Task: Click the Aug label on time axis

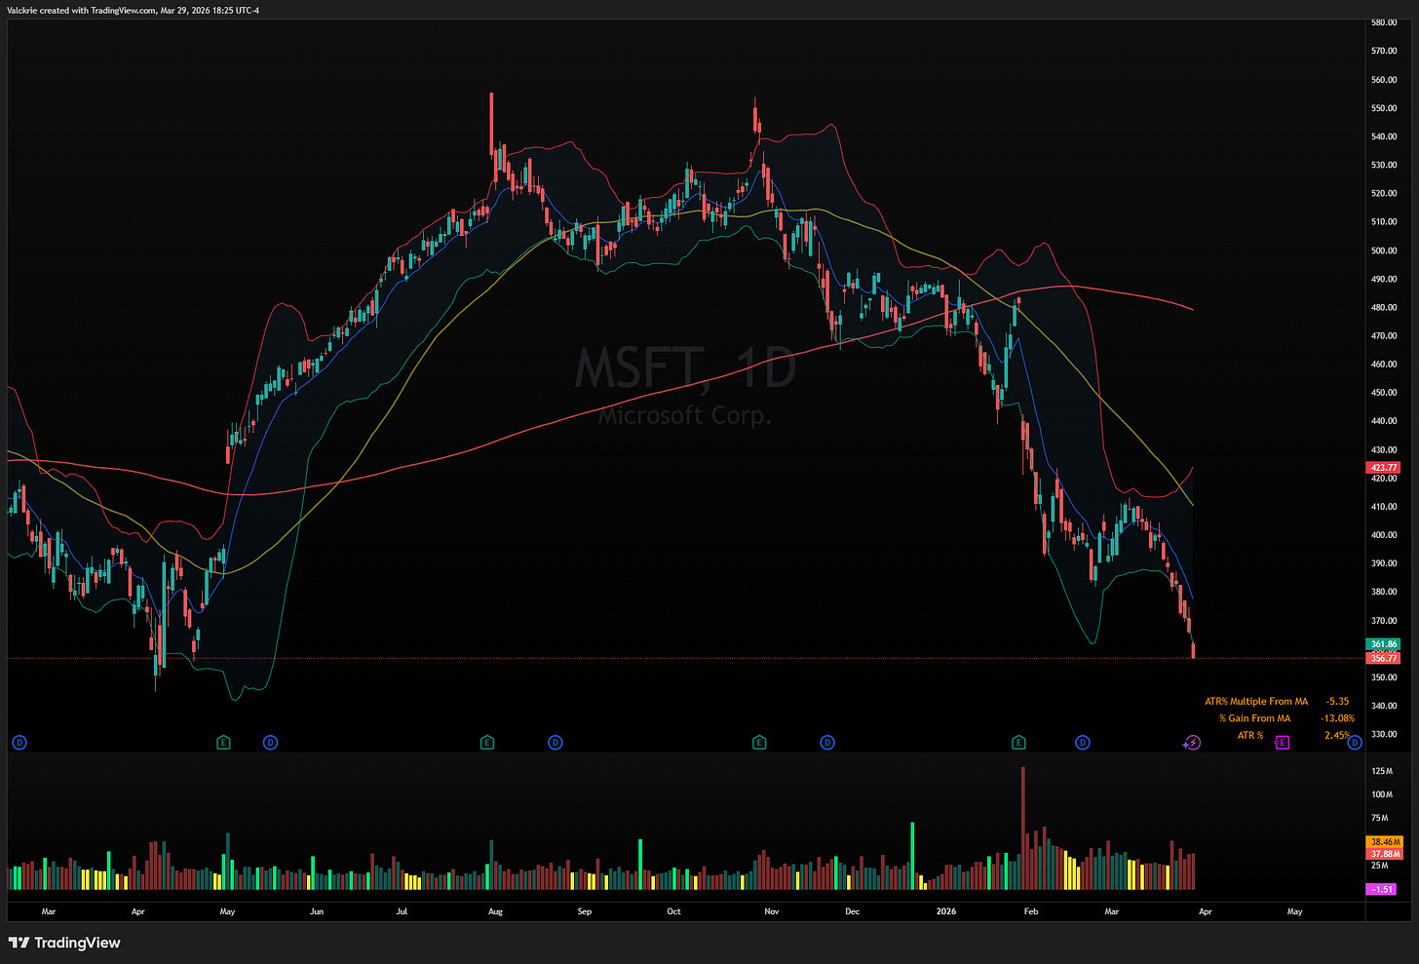Action: pos(495,911)
